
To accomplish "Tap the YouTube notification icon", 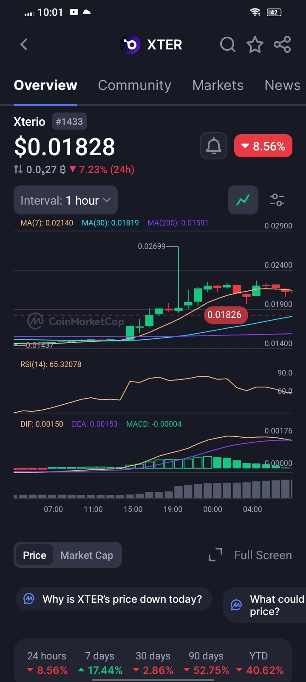I will 74,12.
